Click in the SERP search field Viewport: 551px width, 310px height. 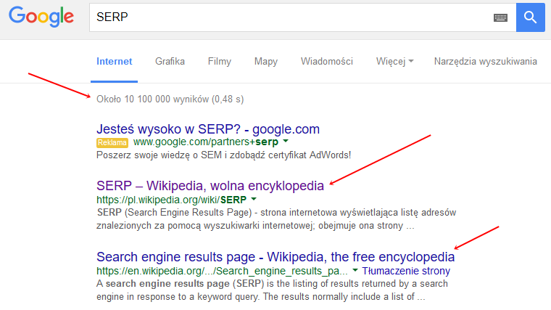pyautogui.click(x=290, y=17)
